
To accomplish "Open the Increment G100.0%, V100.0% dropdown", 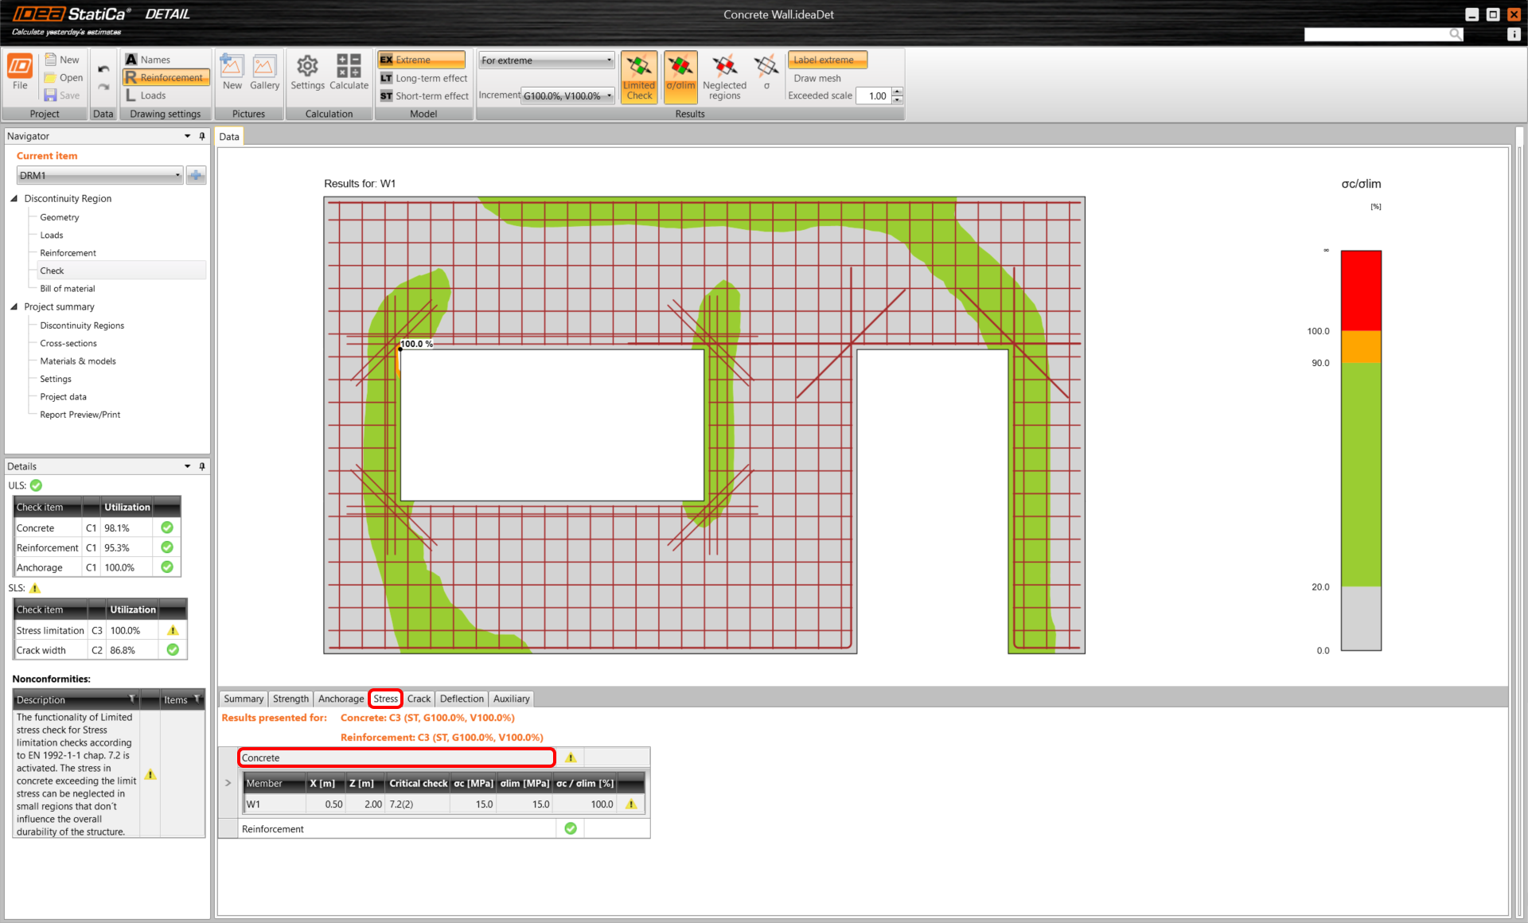I will coord(568,95).
